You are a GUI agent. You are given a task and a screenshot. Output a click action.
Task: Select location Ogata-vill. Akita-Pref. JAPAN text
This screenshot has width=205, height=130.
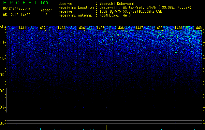tap(128, 7)
